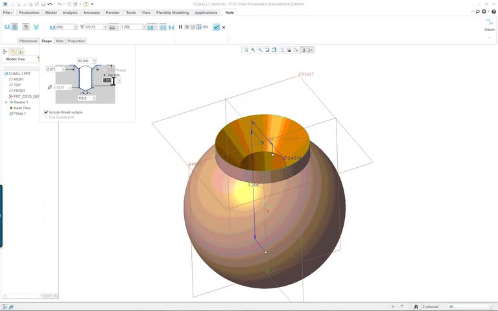Select the Variable radio option
This screenshot has height=311, width=498.
[104, 75]
